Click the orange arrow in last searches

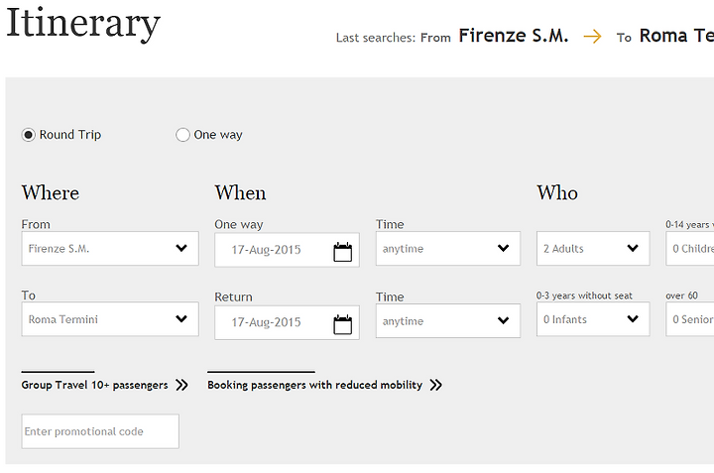click(592, 36)
